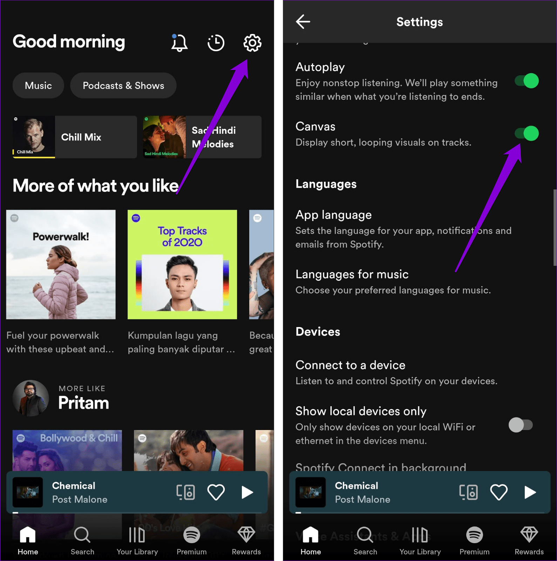Enable Show local devices only toggle

(x=521, y=425)
